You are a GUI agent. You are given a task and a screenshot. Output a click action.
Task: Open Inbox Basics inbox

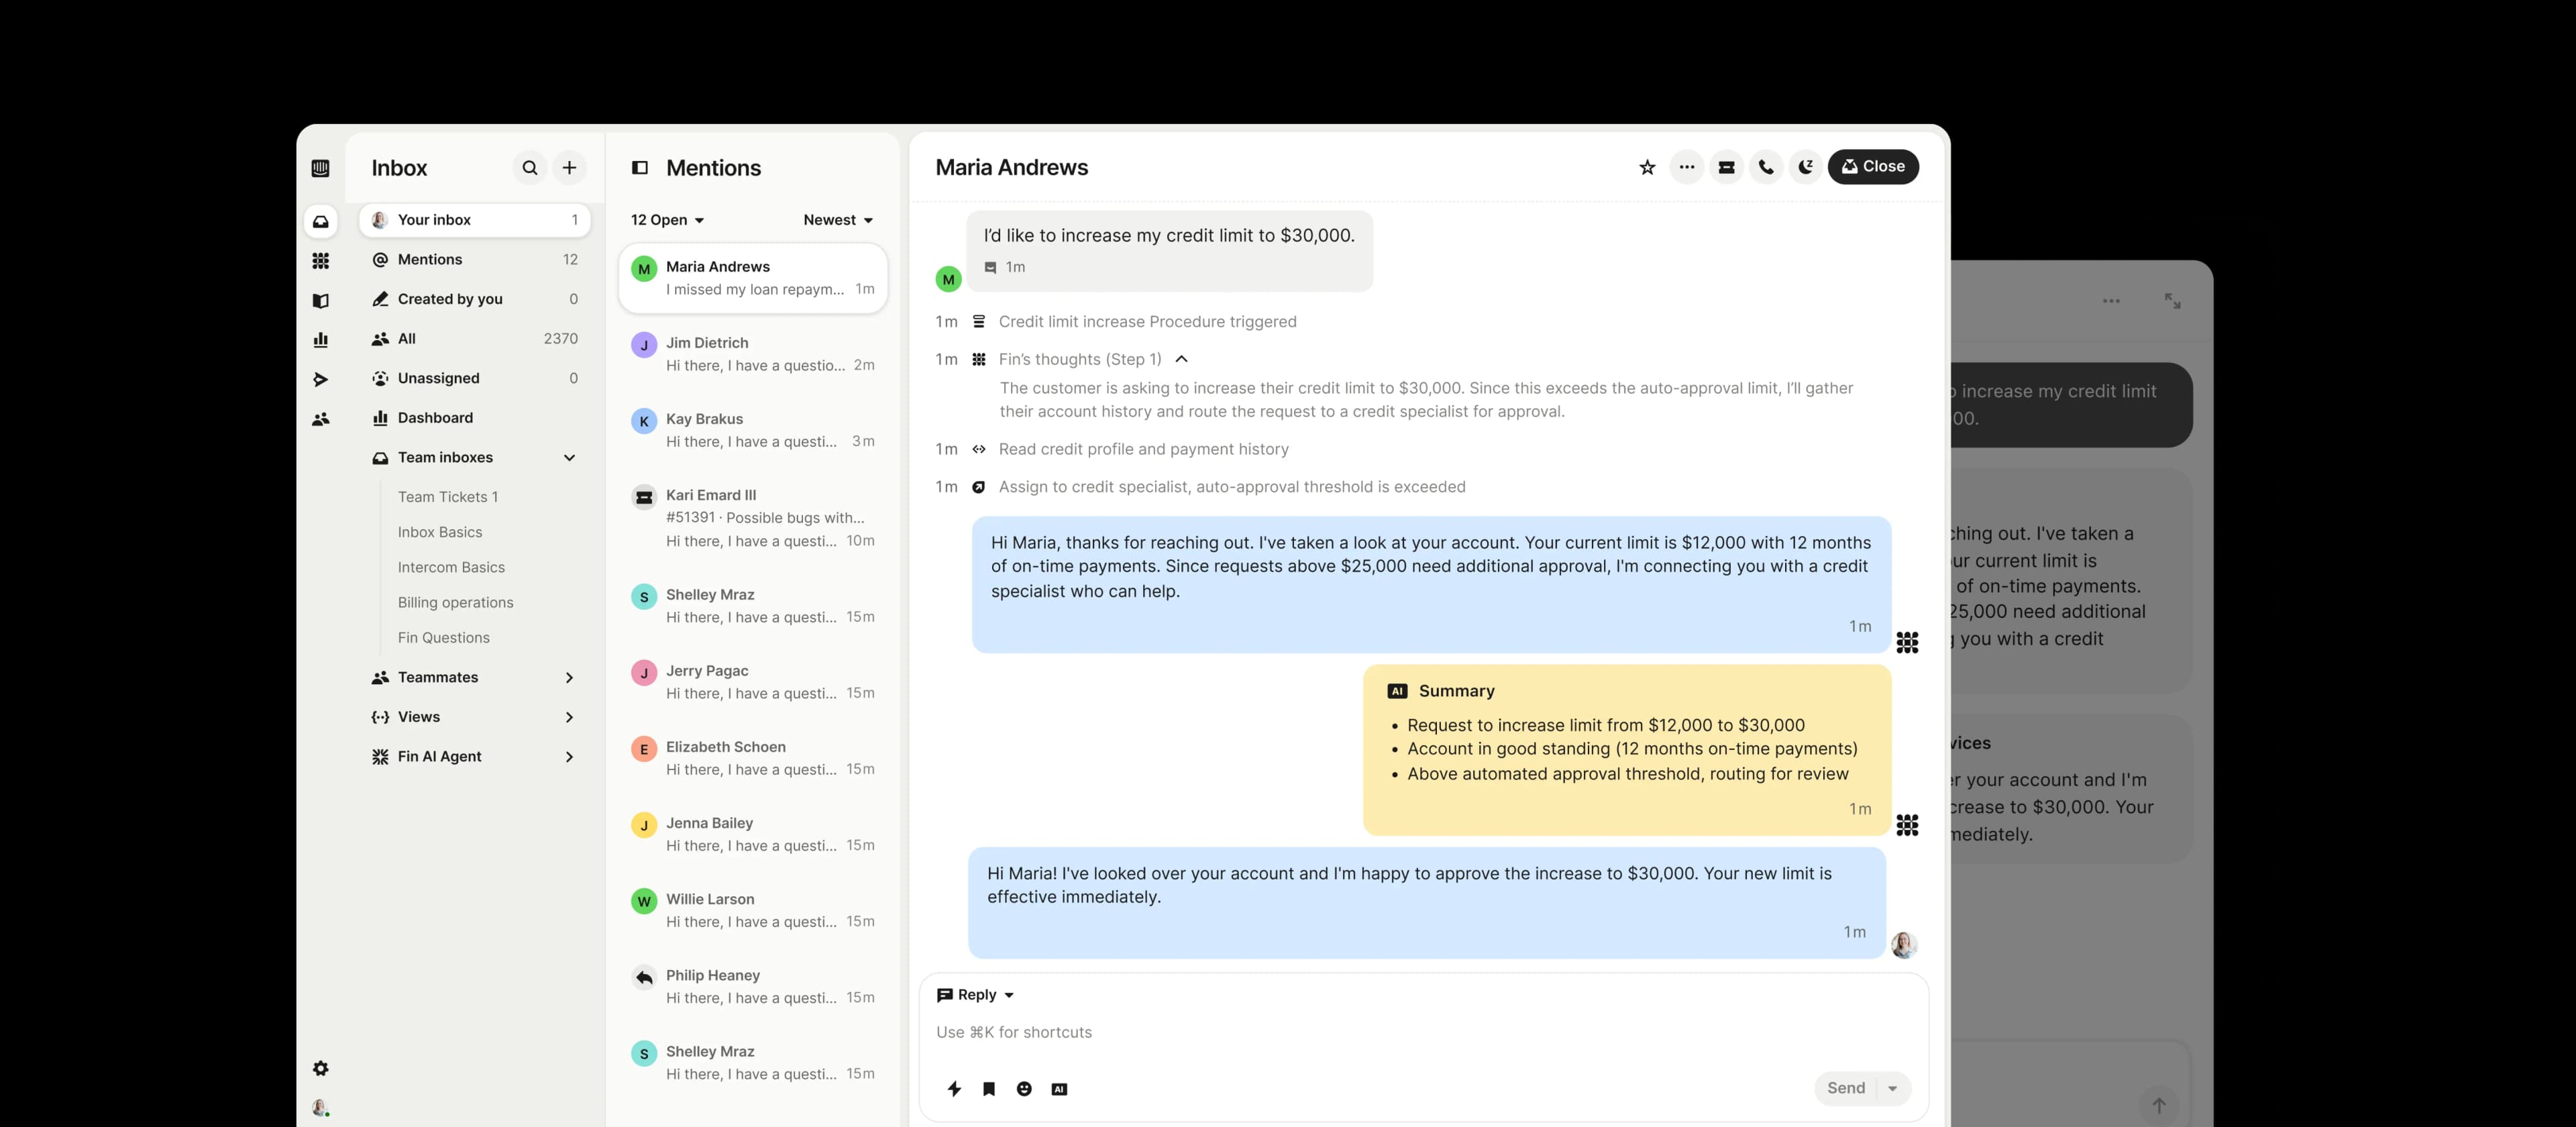(x=440, y=532)
